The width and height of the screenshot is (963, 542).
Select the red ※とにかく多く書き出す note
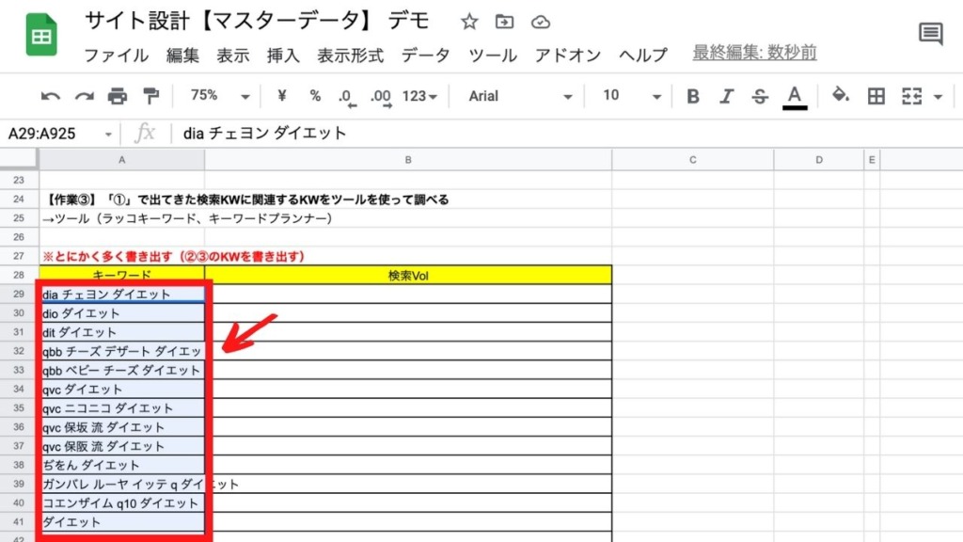pyautogui.click(x=174, y=256)
